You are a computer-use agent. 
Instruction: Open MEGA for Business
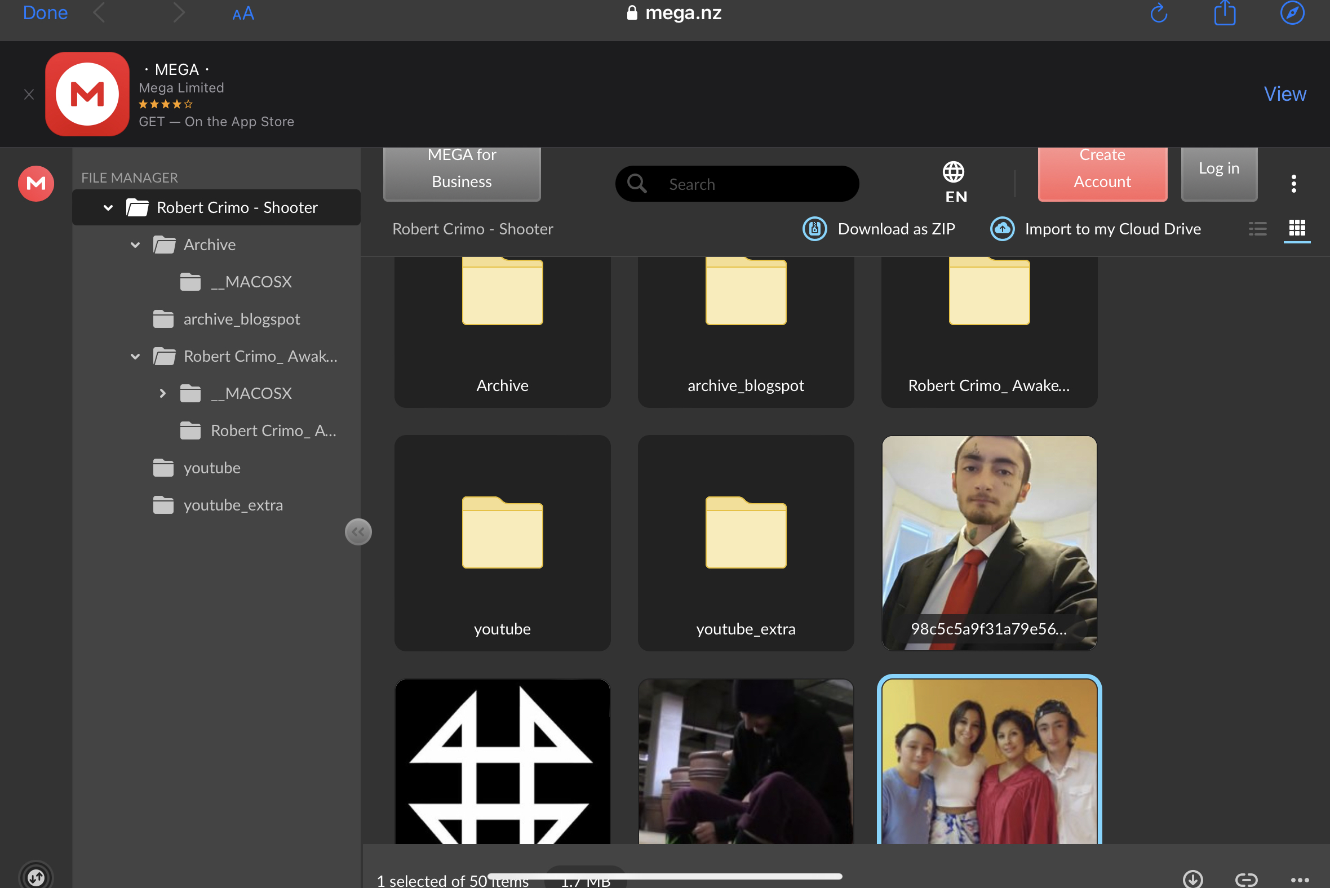pos(462,174)
